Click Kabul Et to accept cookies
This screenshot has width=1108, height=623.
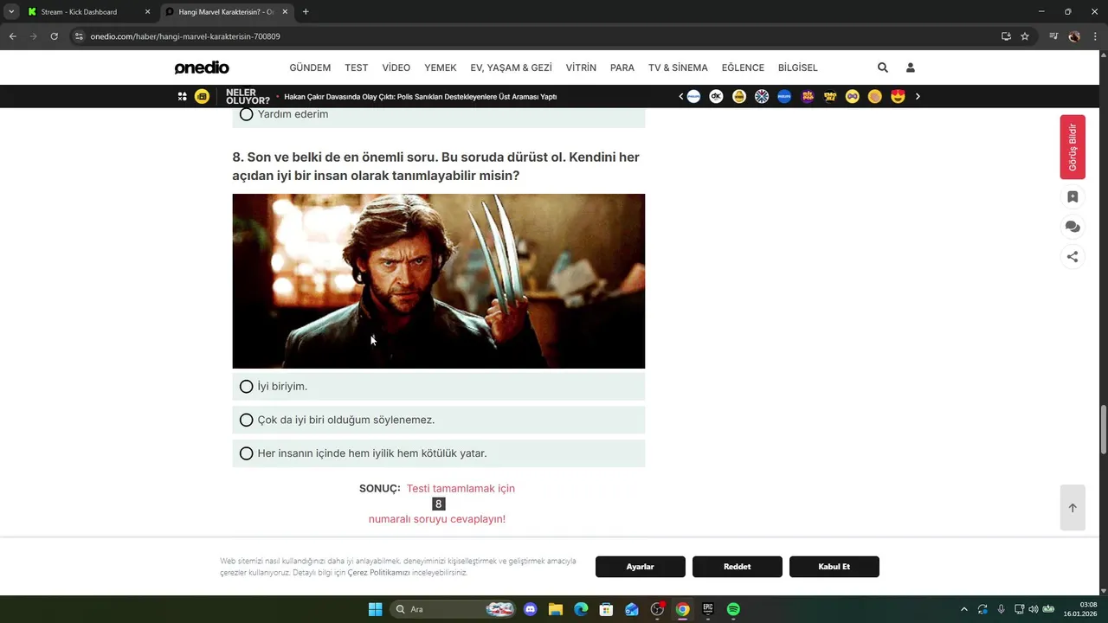pos(834,567)
